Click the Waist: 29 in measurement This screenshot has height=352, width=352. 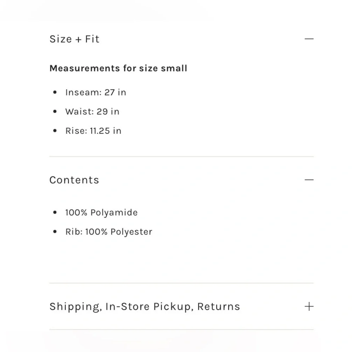tap(92, 112)
